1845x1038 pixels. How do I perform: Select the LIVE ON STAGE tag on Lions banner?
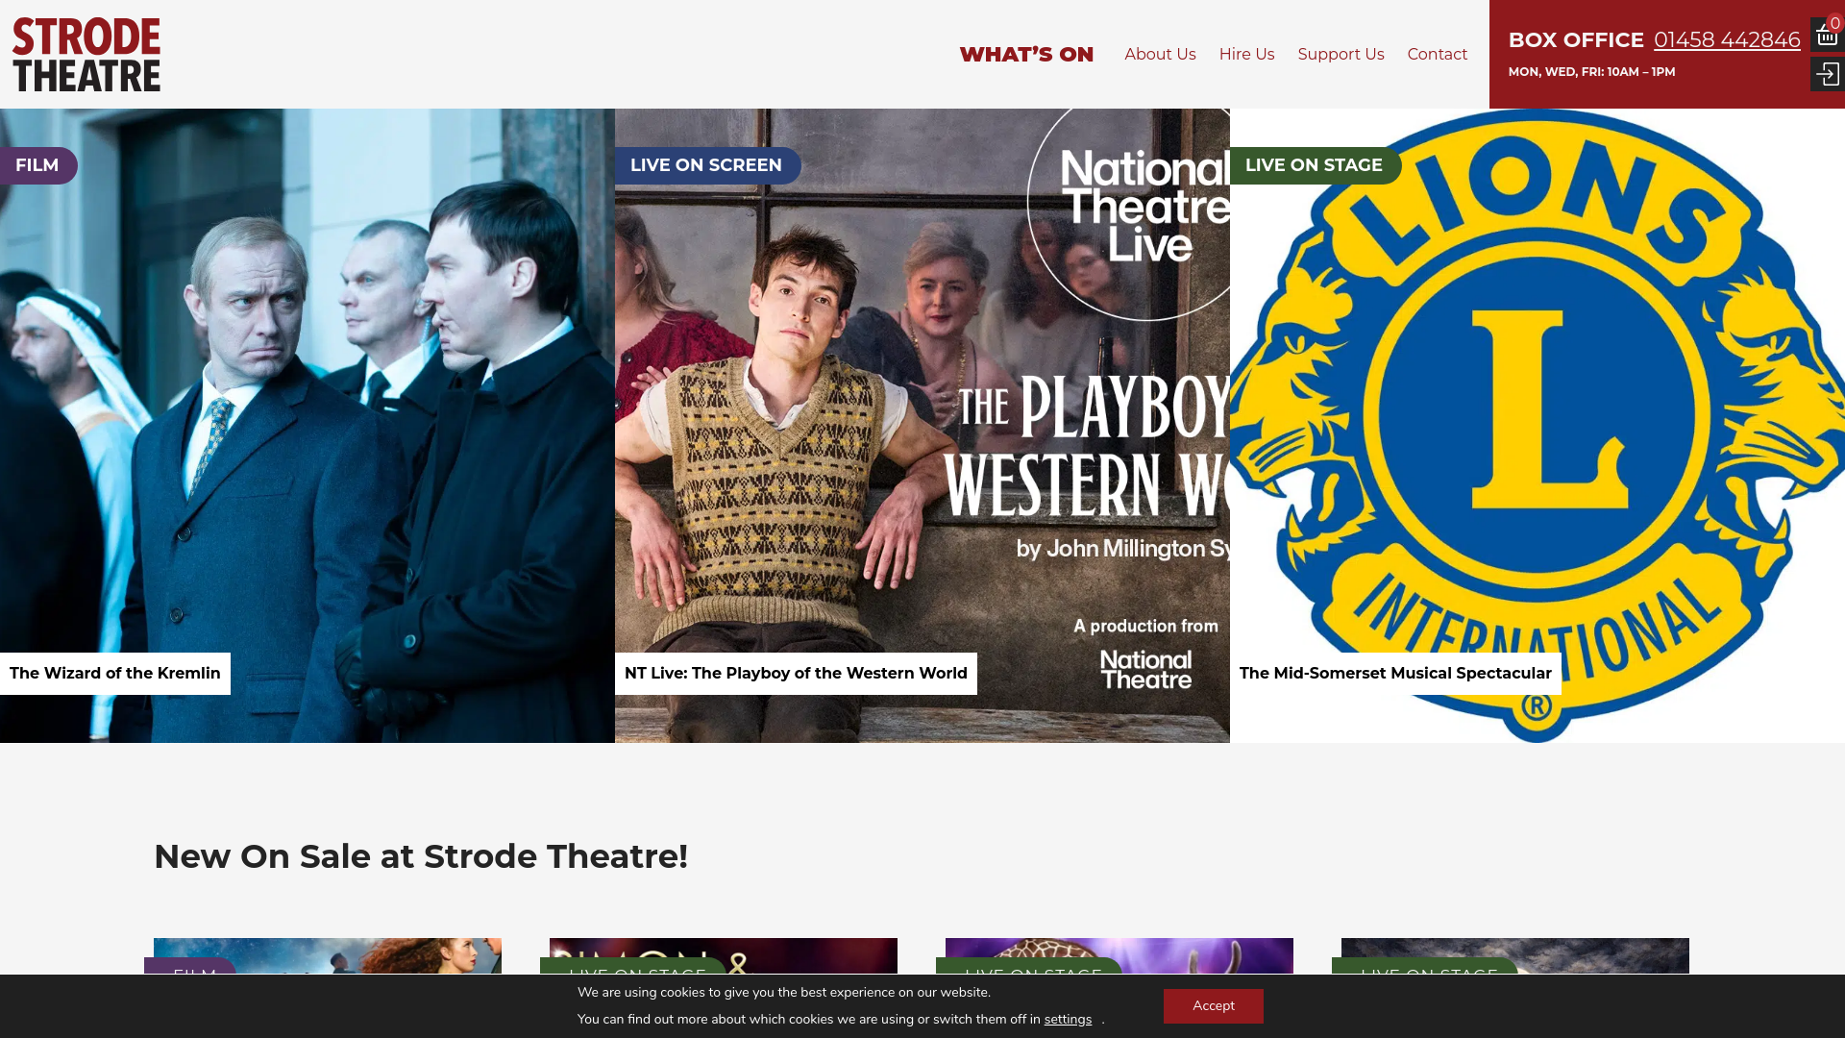[x=1315, y=165]
